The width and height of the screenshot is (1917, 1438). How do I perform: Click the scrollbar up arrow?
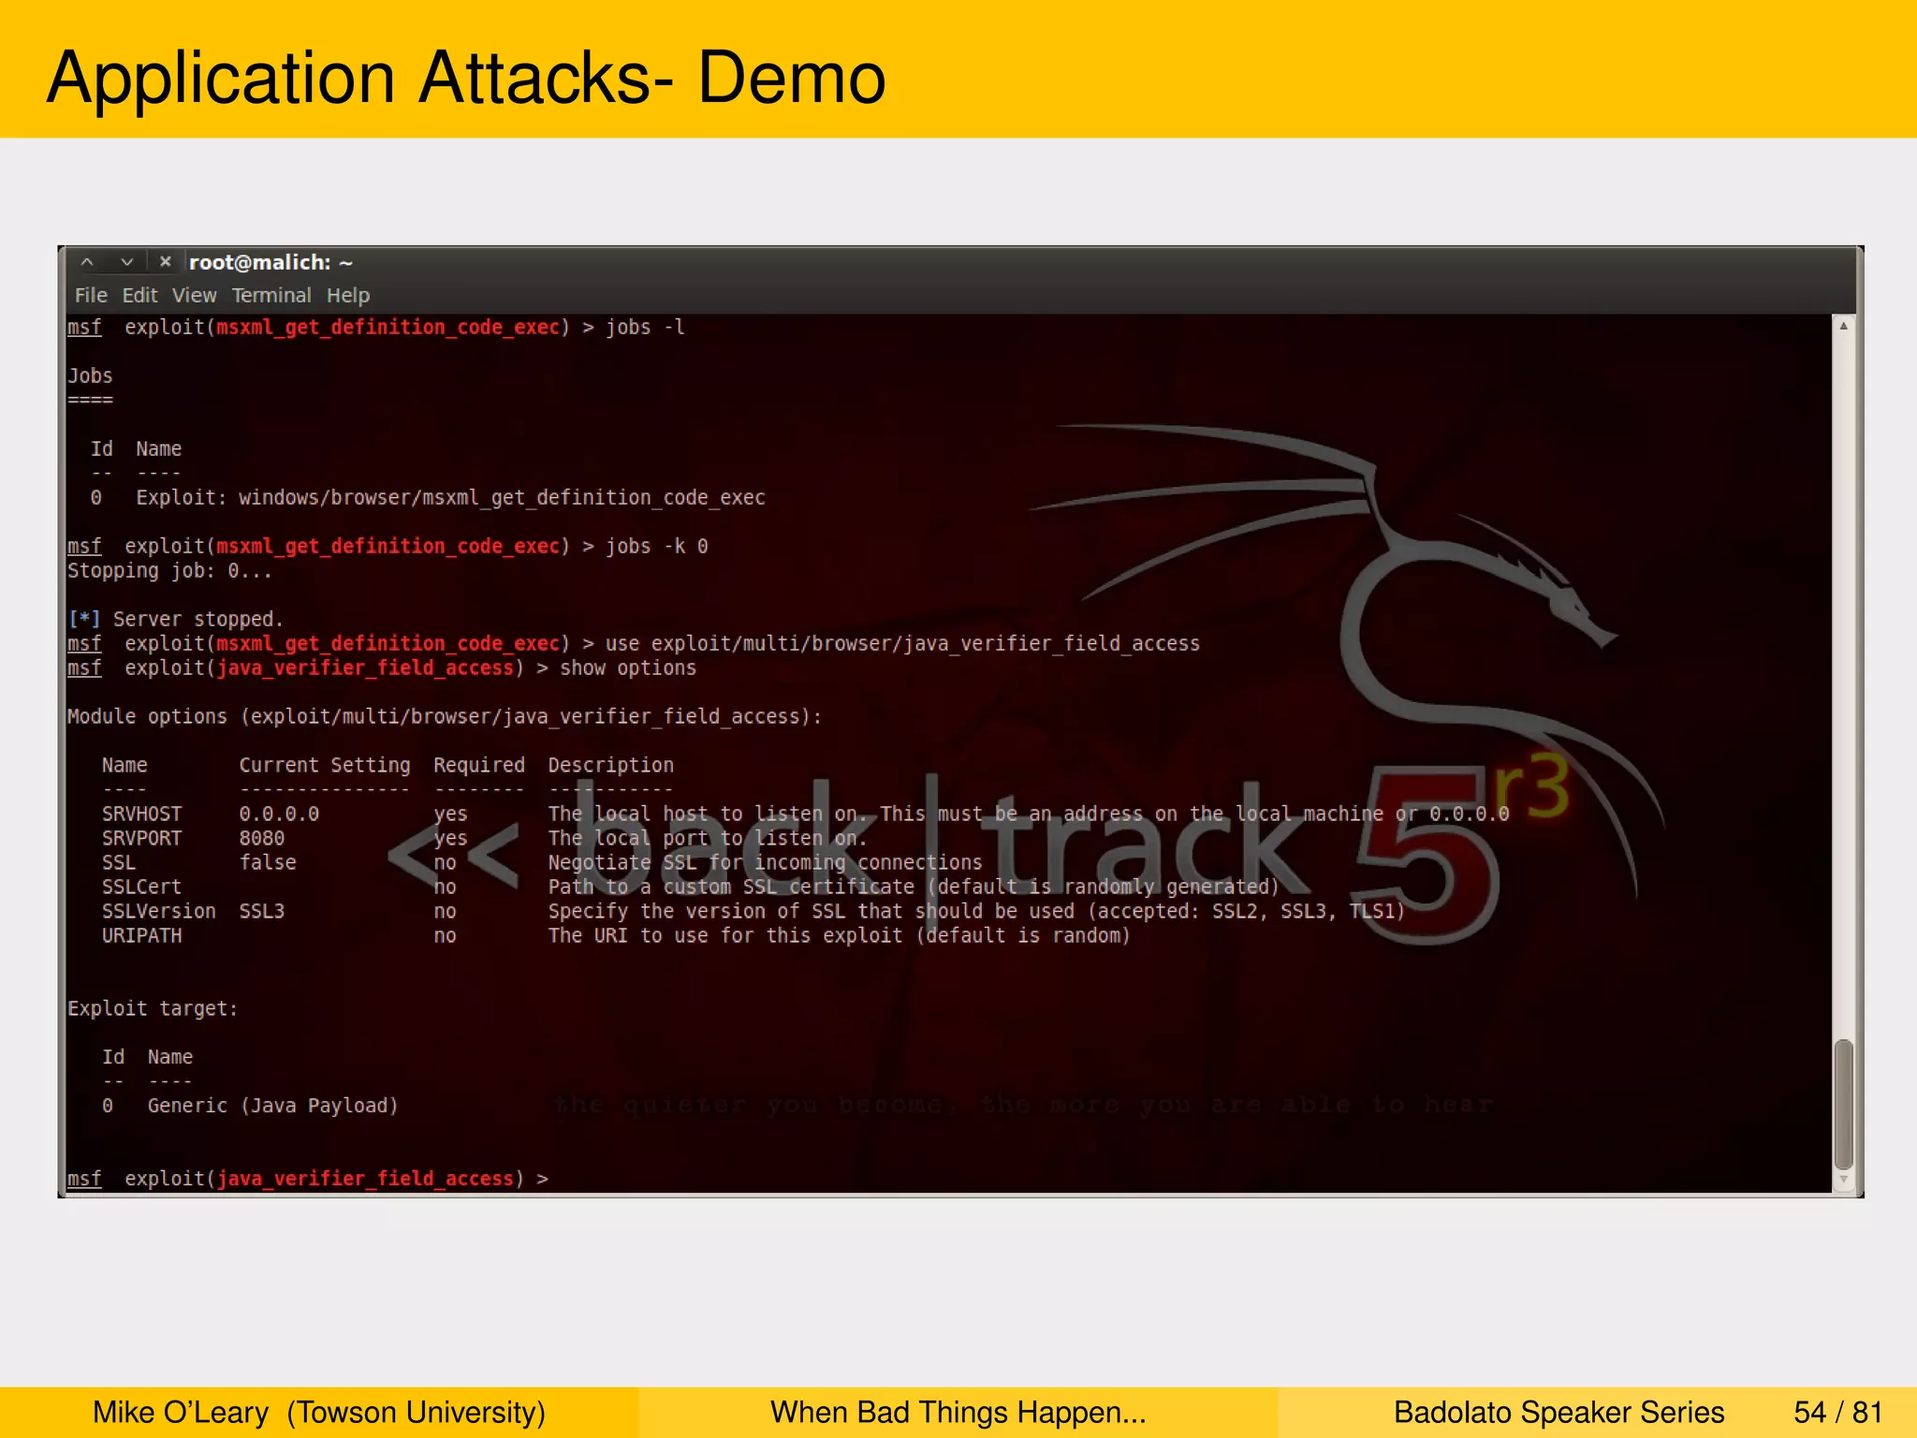(x=1843, y=326)
